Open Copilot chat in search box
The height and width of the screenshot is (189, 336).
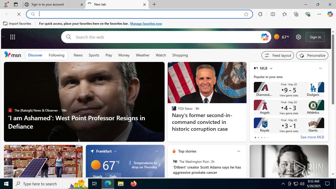(x=265, y=37)
